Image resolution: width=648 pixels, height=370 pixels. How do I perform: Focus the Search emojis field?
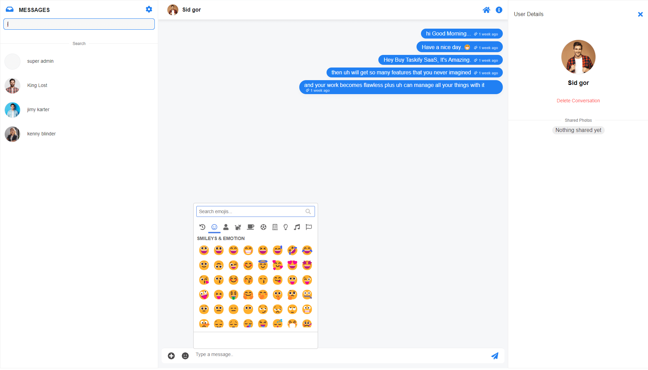[x=252, y=211]
